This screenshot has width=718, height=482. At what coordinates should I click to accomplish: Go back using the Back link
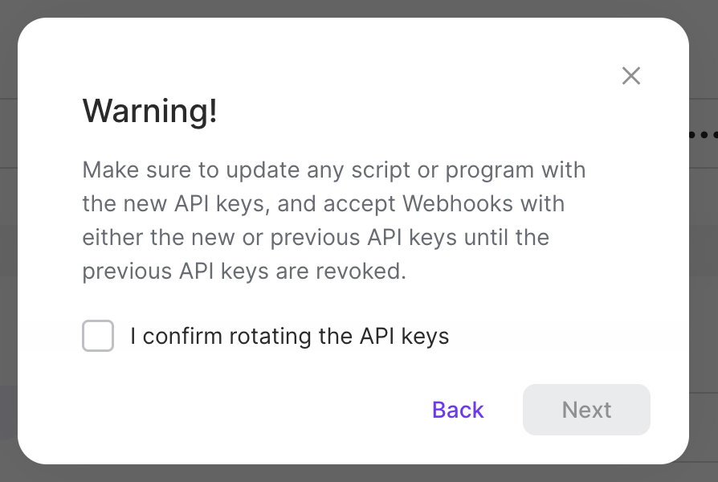tap(458, 410)
